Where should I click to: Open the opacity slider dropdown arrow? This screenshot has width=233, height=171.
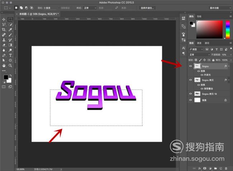pos(230,55)
